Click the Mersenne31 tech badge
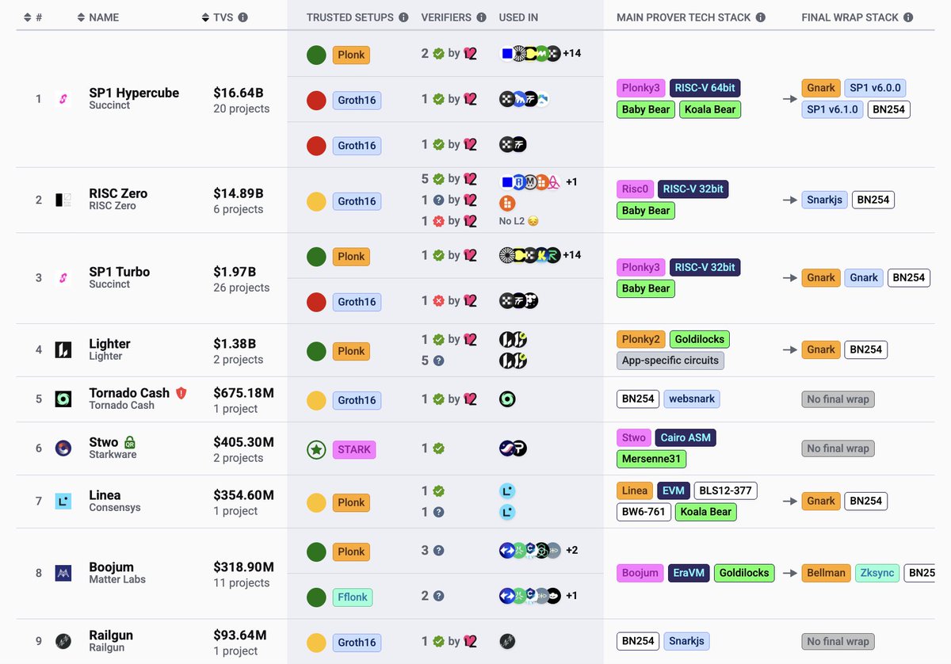Image resolution: width=951 pixels, height=664 pixels. (651, 459)
